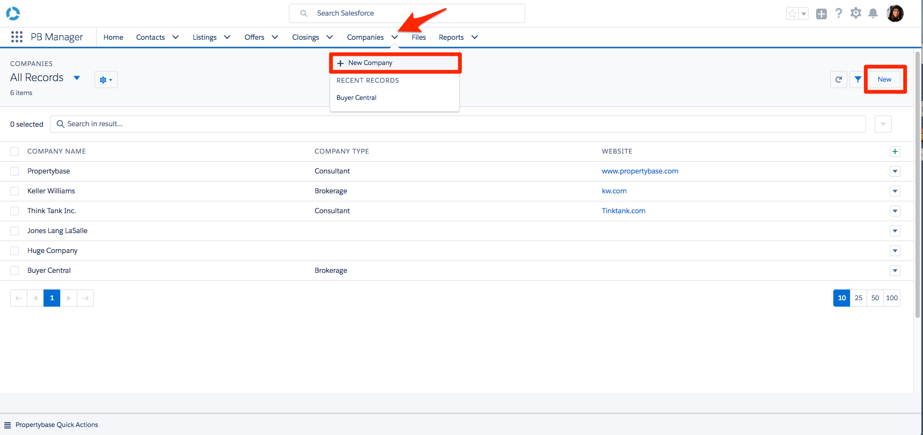Screen dimensions: 923x435
Task: Expand the Offers tab dropdown chevron
Action: coord(275,37)
